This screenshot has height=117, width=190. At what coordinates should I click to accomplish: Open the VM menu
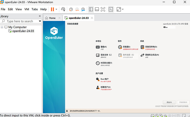(x=27, y=9)
